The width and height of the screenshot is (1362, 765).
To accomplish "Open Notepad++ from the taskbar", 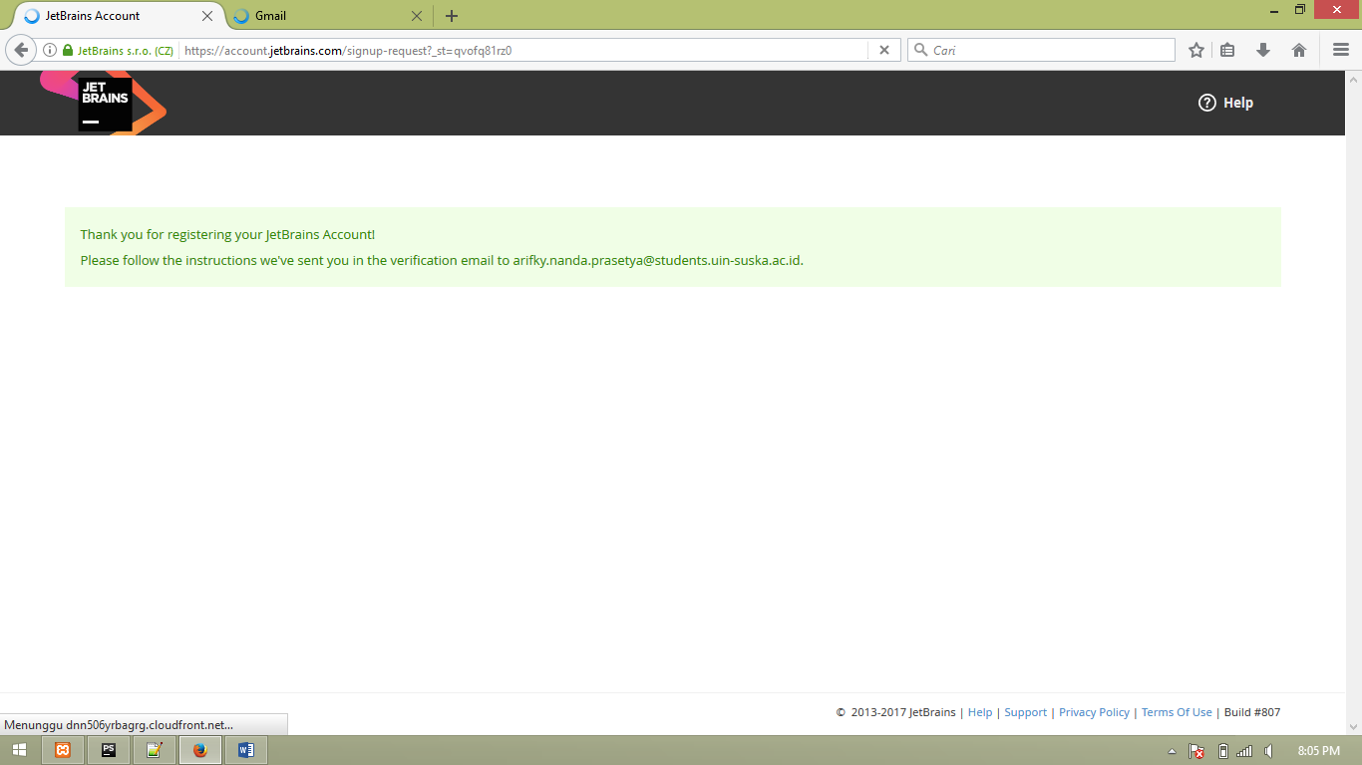I will tap(155, 750).
